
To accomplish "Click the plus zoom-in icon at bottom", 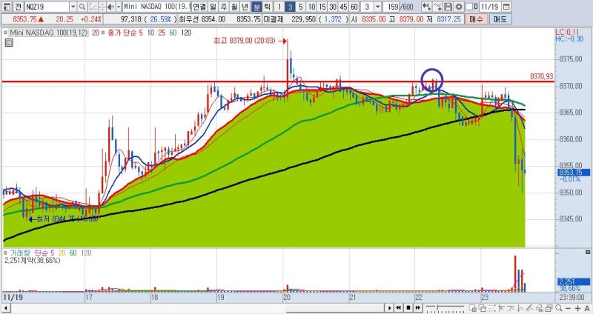I will [x=577, y=308].
